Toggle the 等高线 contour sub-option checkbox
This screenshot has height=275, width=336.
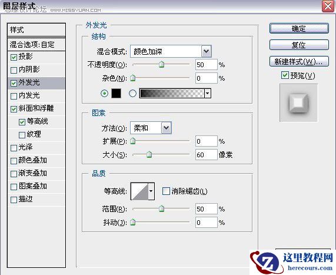click(22, 122)
